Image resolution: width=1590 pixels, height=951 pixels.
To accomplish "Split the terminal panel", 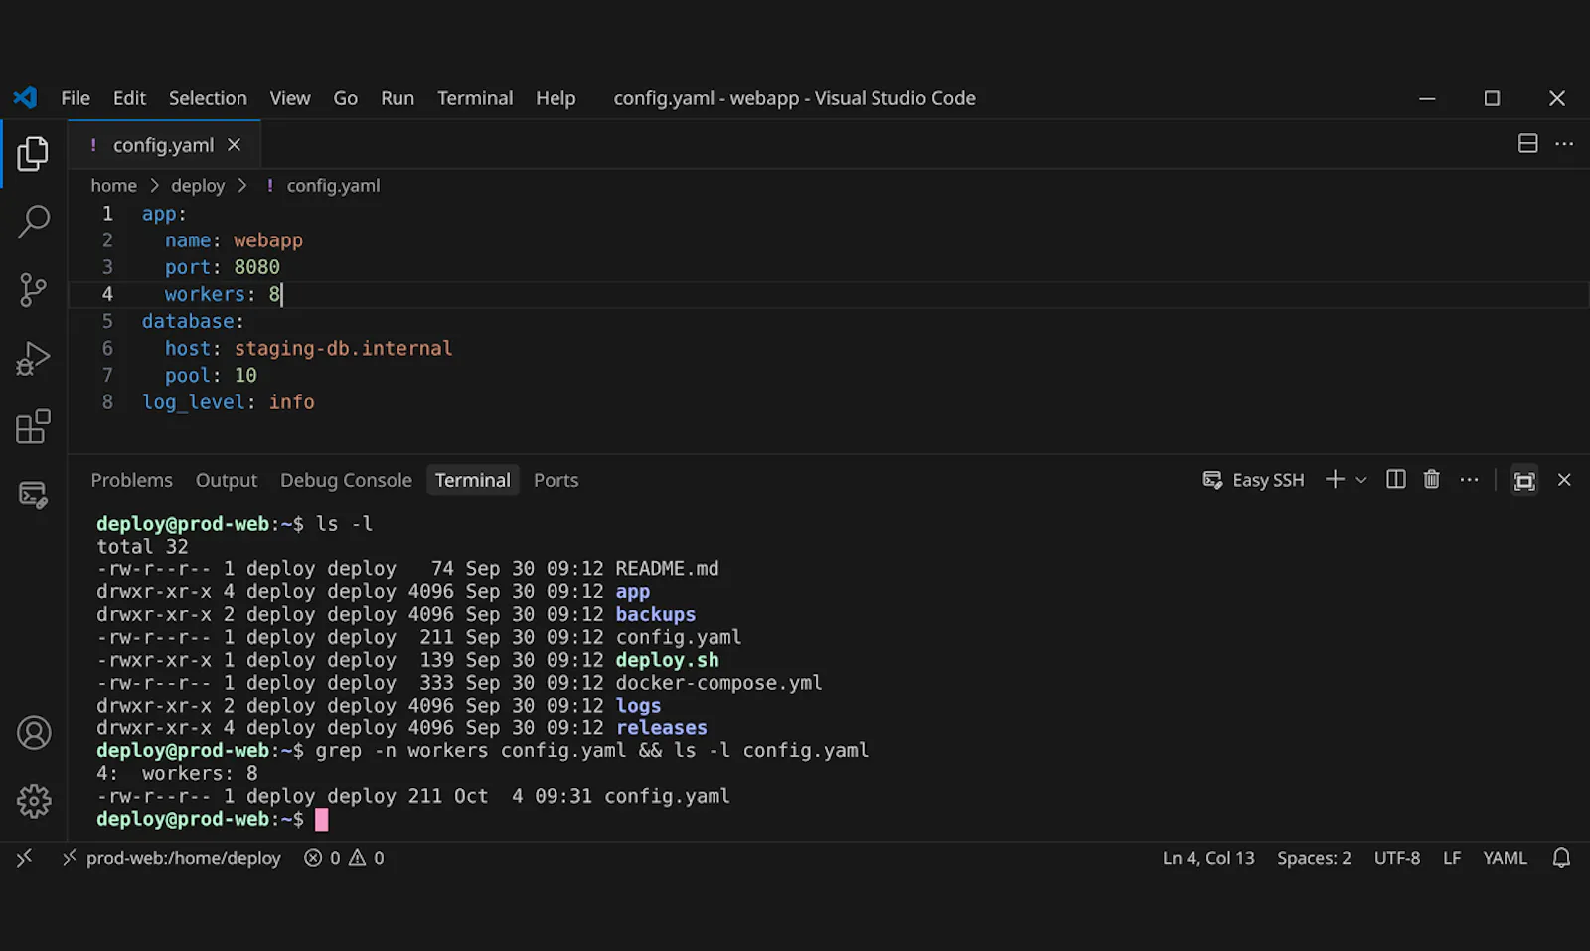I will click(x=1396, y=479).
